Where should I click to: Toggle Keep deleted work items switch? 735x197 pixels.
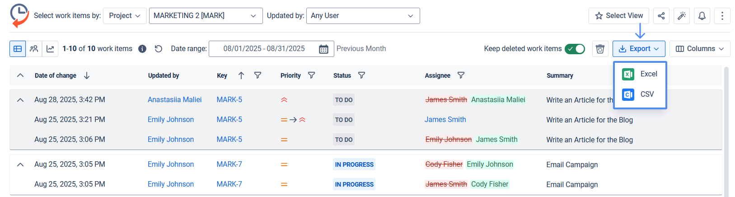[575, 49]
